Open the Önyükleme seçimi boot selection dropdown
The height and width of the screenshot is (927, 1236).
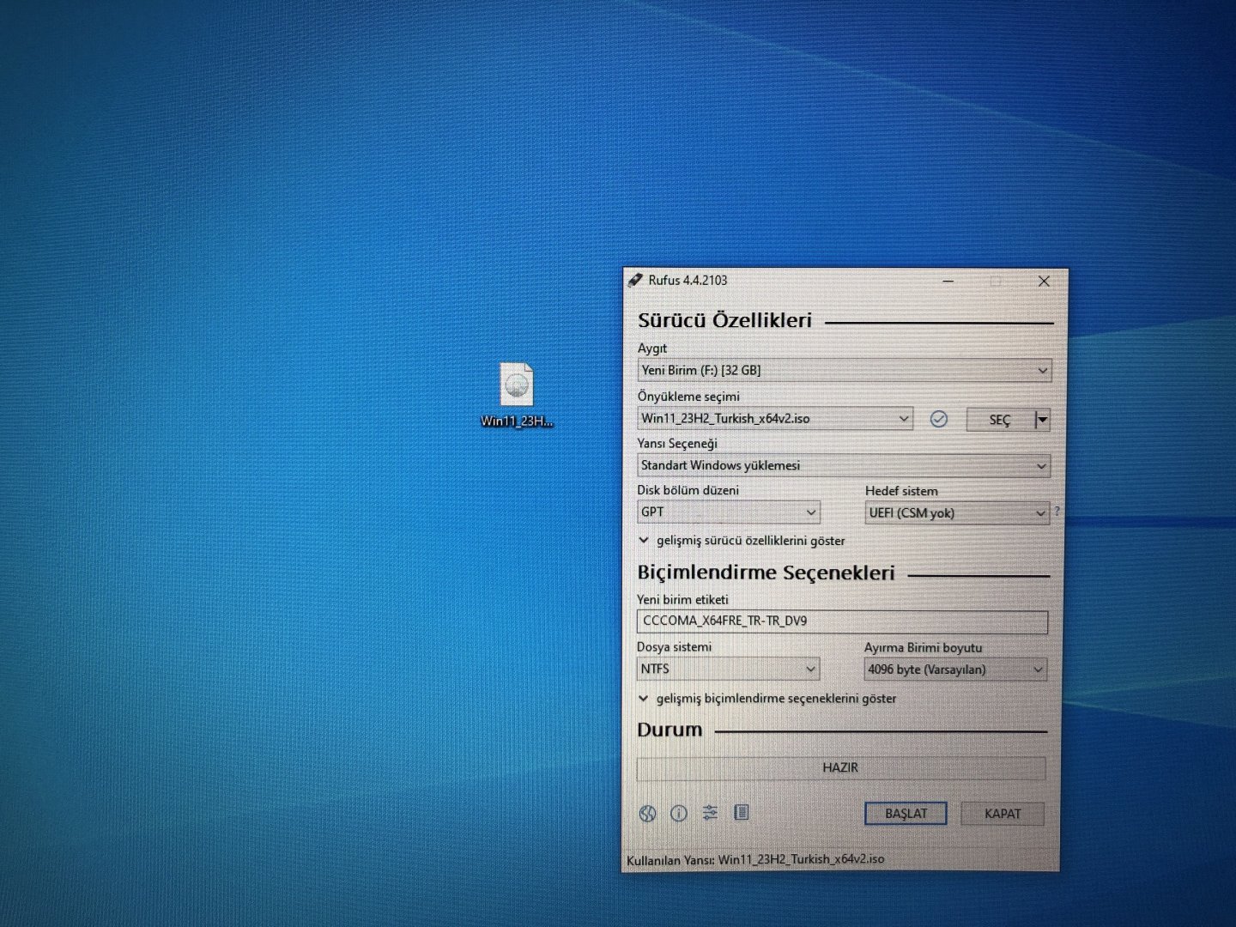[775, 419]
